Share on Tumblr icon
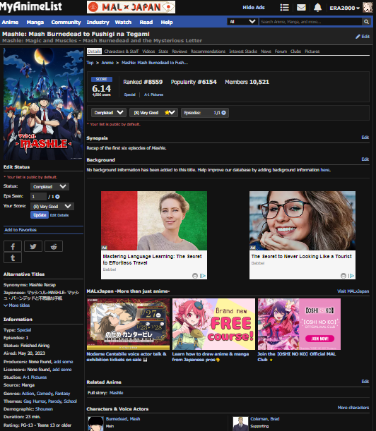 click(x=13, y=258)
